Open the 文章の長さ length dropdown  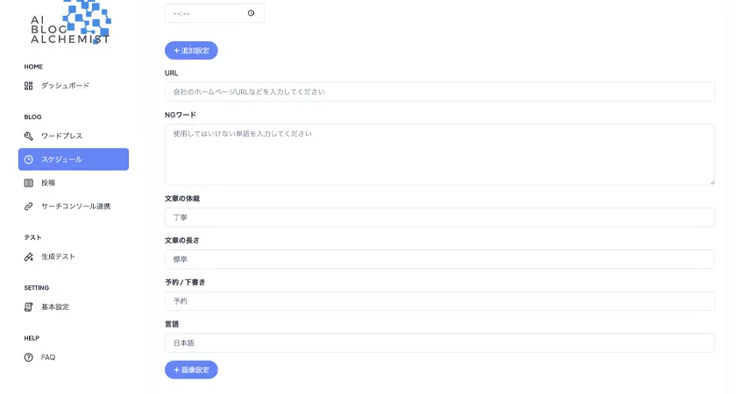point(439,259)
